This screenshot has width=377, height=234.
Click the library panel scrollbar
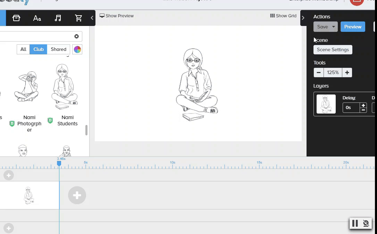coord(86,130)
